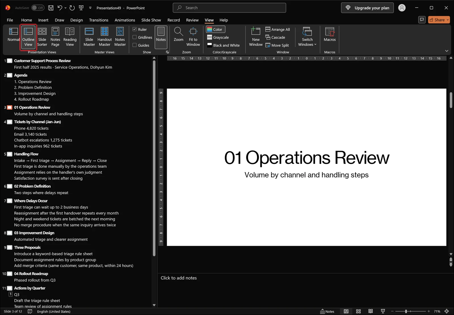Click Arrange All windows

(278, 29)
